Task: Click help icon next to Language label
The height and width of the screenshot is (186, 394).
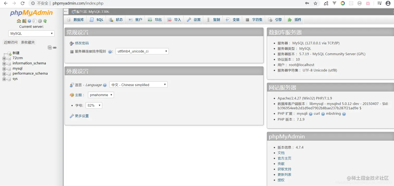Action: pyautogui.click(x=105, y=85)
